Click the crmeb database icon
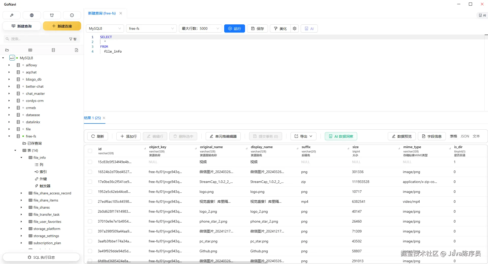The height and width of the screenshot is (264, 488). pyautogui.click(x=18, y=108)
